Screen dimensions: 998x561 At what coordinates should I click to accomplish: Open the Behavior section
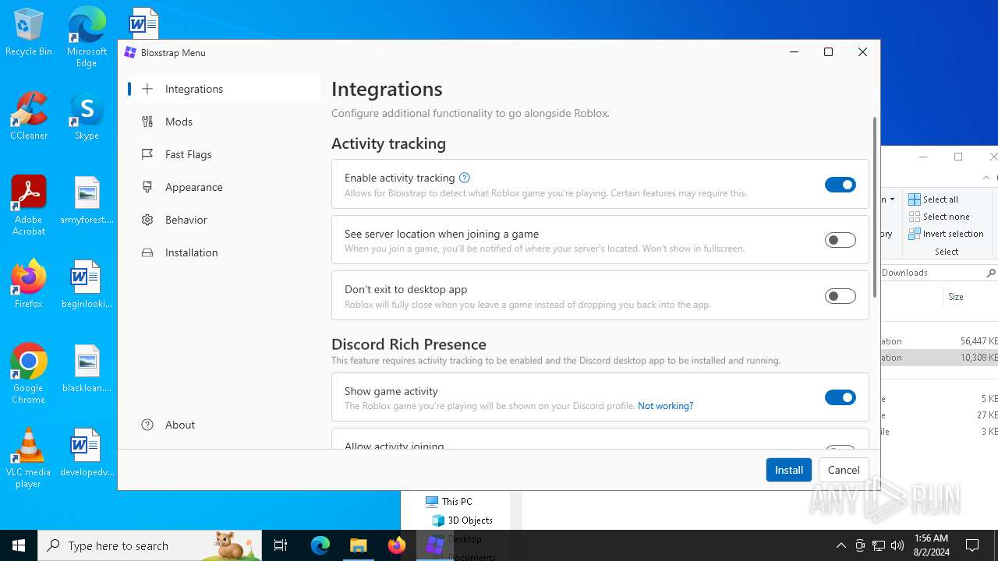pos(223,220)
